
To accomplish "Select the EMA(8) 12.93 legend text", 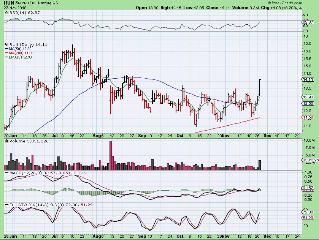I will coord(20,57).
